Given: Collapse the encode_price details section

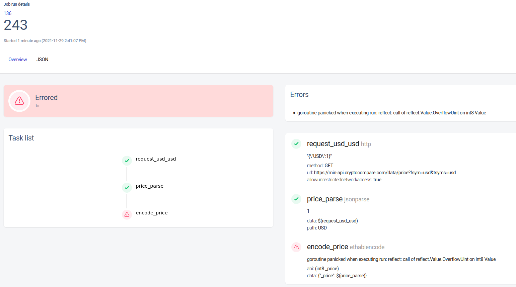Looking at the screenshot, I should click(x=327, y=247).
